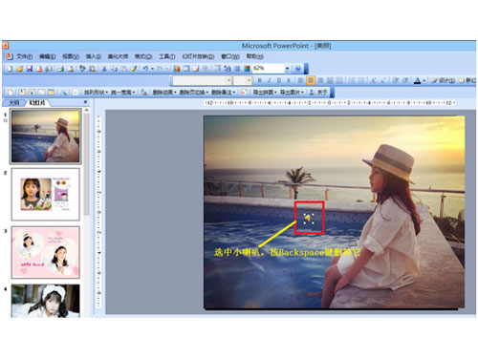
Task: Click the 设计 design button
Action: tap(444, 80)
